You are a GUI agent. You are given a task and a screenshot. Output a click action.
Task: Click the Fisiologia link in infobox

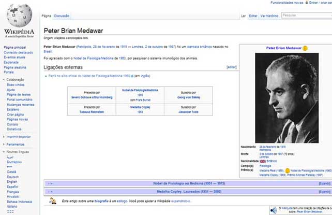265,166
